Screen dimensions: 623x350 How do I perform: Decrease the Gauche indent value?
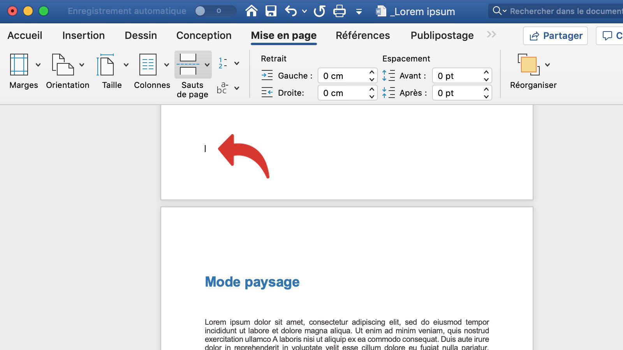(372, 79)
